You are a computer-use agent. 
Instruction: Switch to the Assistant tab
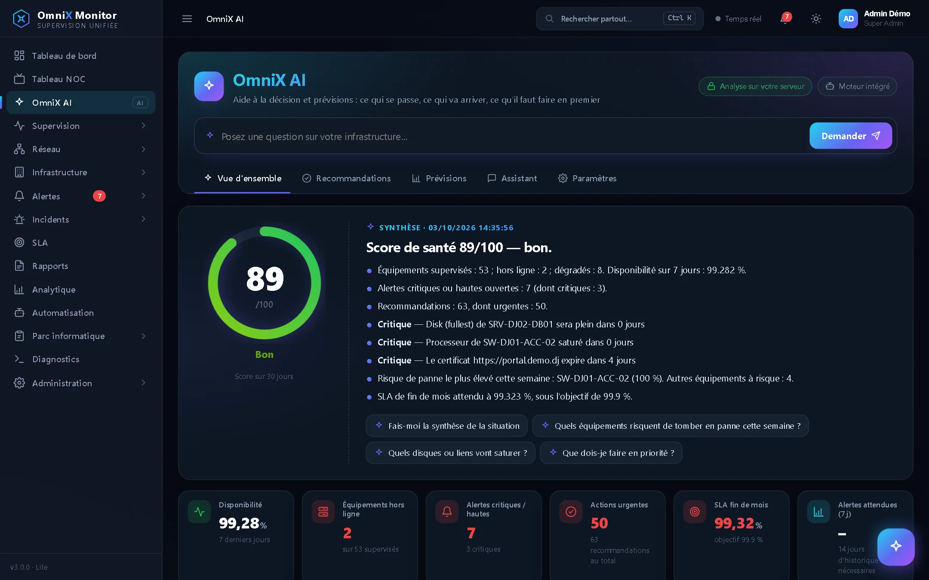click(512, 178)
